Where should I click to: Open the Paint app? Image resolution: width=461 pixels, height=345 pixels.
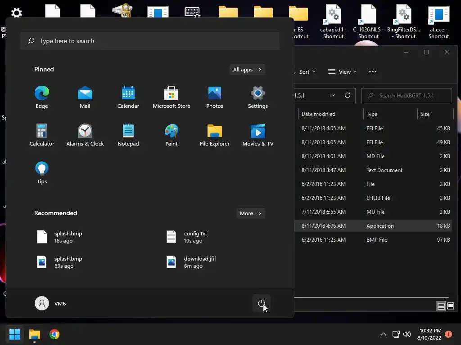click(172, 135)
